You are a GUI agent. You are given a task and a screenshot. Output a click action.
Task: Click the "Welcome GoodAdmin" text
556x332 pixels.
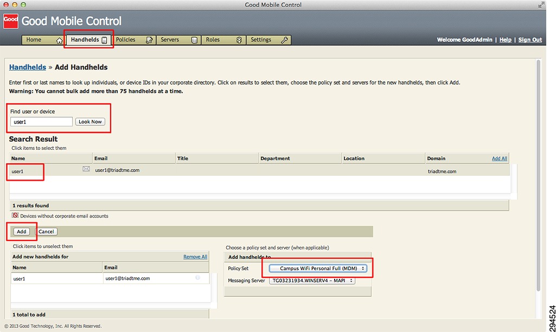click(464, 40)
